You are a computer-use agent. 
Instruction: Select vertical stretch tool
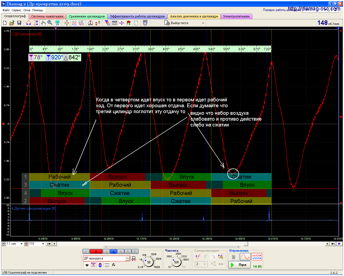36,23
